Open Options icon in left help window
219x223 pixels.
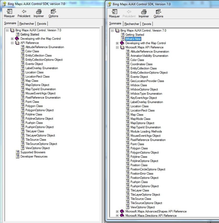(53, 11)
